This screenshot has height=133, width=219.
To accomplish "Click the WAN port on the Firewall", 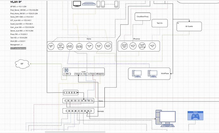I will click(67, 74).
